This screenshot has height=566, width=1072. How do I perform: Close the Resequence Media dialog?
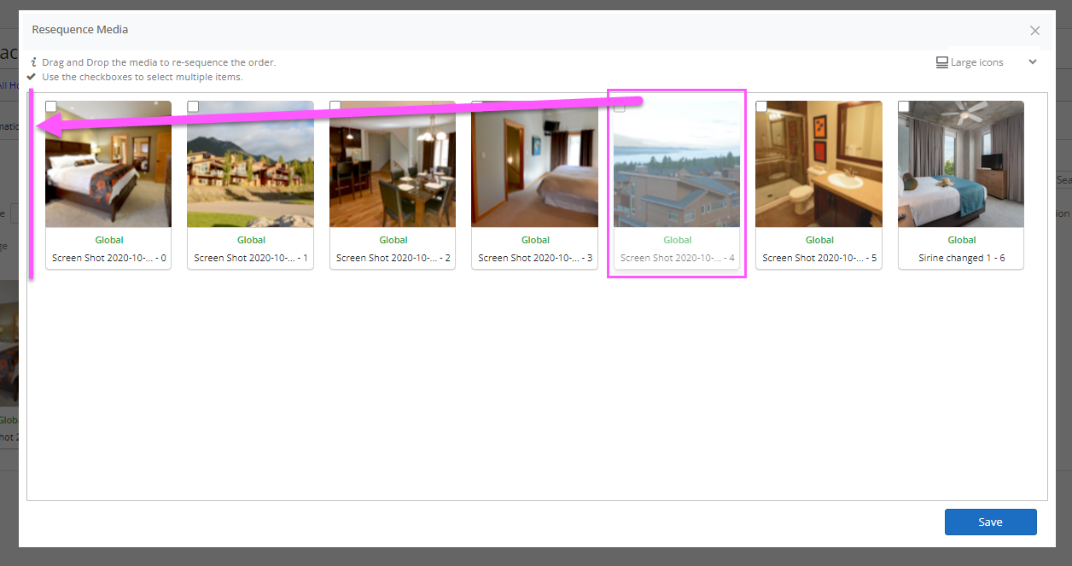pos(1034,31)
